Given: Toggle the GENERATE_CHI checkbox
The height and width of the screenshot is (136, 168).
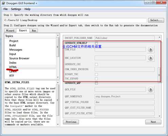Looking at the screenshot, I should (x=96, y=64).
